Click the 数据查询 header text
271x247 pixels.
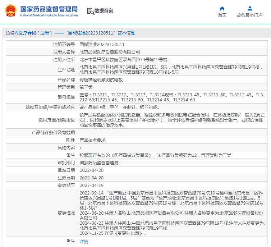click(x=104, y=11)
